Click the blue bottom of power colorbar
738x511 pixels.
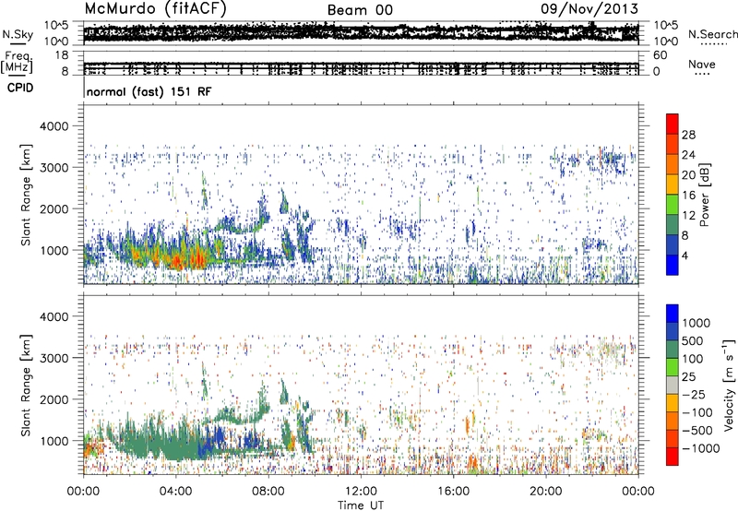click(x=673, y=267)
